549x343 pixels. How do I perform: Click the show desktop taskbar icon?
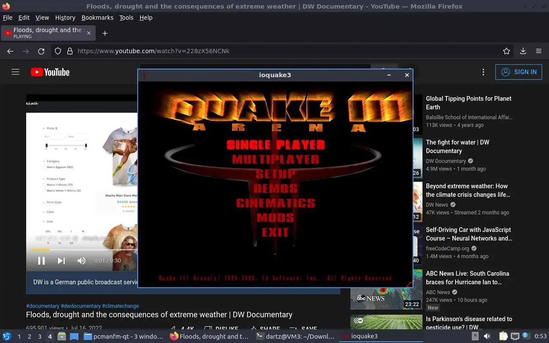pyautogui.click(x=74, y=337)
